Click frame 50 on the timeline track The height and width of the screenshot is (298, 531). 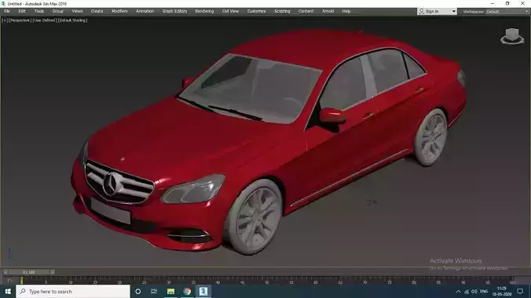click(x=267, y=281)
